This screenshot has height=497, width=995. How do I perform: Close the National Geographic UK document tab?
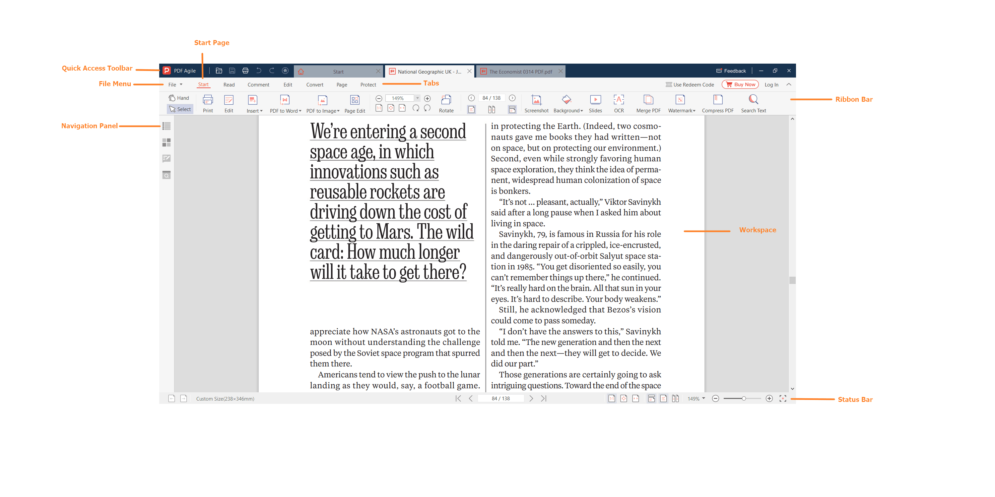click(x=469, y=71)
